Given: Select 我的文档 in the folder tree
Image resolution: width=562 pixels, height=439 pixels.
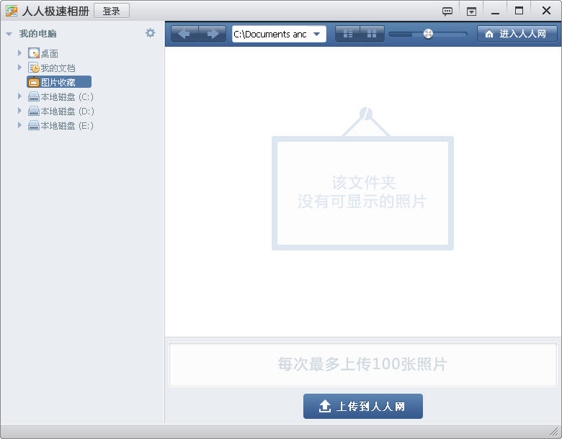Looking at the screenshot, I should pyautogui.click(x=58, y=68).
